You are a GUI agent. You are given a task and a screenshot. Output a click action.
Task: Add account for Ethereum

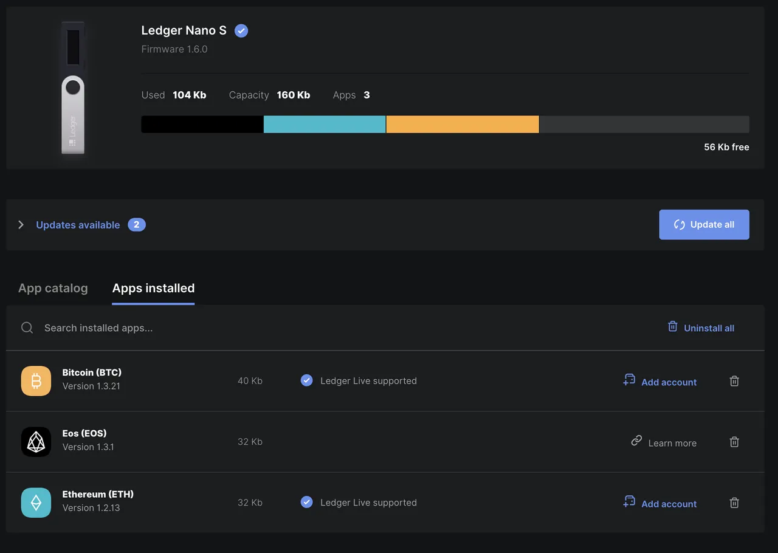(x=659, y=503)
